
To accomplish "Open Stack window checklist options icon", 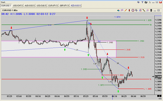I will click(138, 2).
